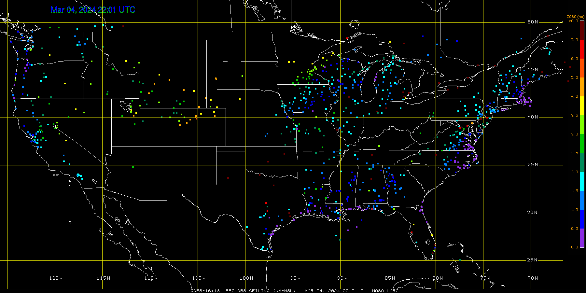Select the "85 W" longitude label
Viewport: 586px width, 293px height.
(x=390, y=278)
